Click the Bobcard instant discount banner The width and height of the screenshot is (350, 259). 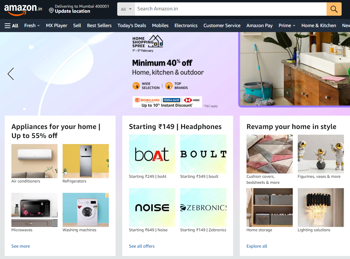point(167,102)
